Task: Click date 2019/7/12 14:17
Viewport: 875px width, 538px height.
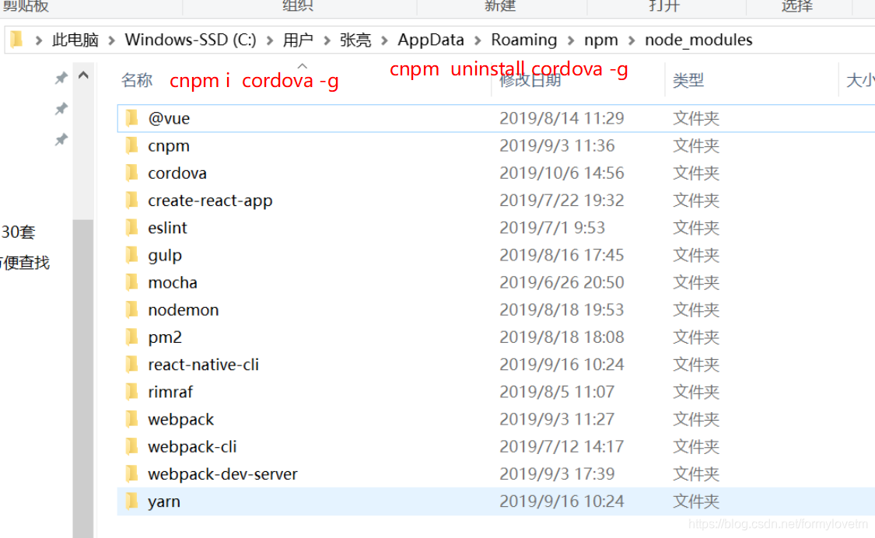Action: click(x=562, y=446)
